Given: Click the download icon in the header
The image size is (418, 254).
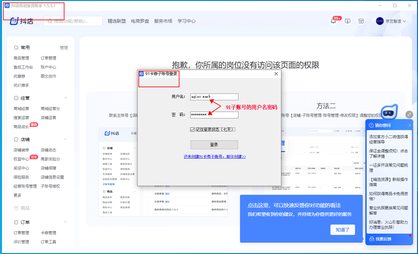Looking at the screenshot, I should tap(348, 21).
